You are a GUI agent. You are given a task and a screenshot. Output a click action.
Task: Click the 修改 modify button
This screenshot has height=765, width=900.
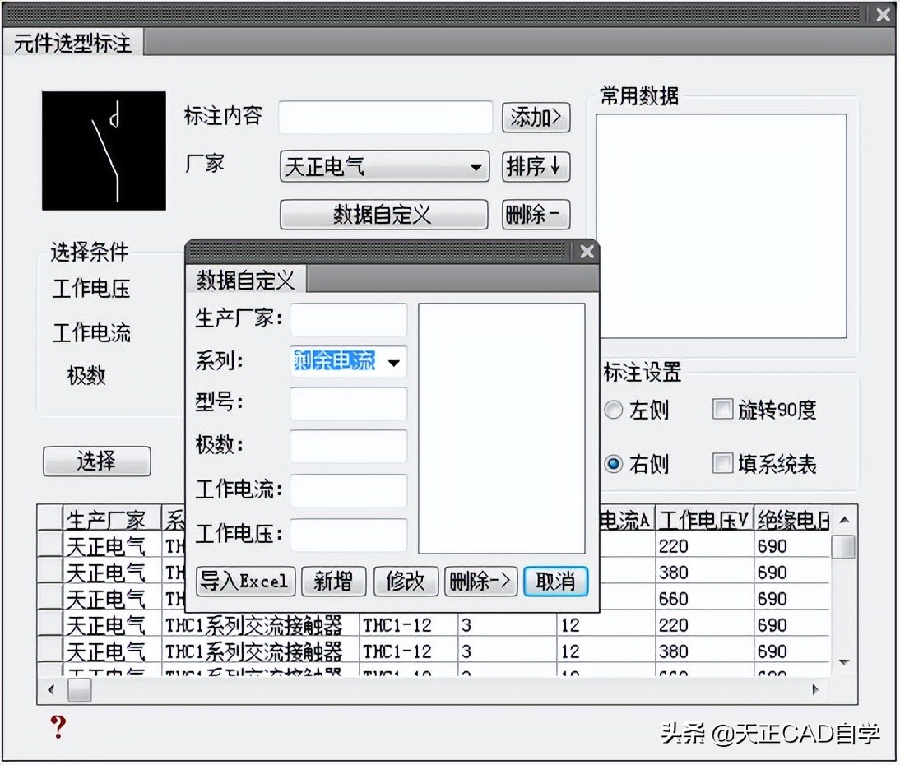tap(405, 582)
